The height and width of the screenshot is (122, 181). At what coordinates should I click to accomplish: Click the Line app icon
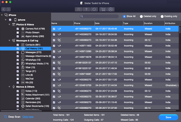click(x=23, y=75)
